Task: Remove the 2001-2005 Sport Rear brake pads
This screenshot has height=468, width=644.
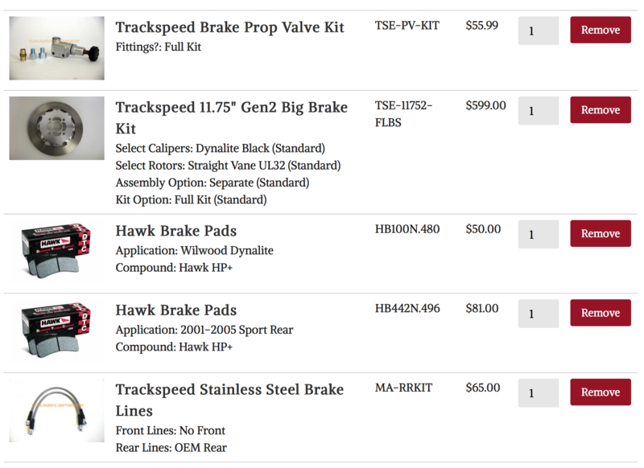Action: (600, 313)
